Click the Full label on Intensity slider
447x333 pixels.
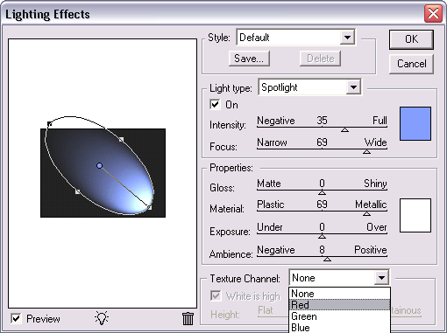coord(380,121)
